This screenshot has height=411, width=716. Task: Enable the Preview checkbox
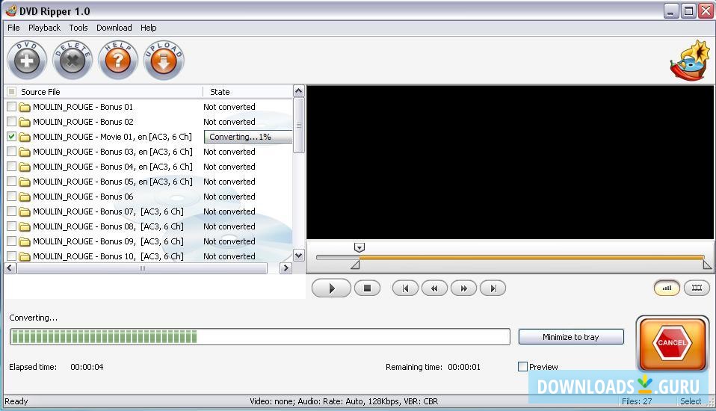tap(523, 367)
